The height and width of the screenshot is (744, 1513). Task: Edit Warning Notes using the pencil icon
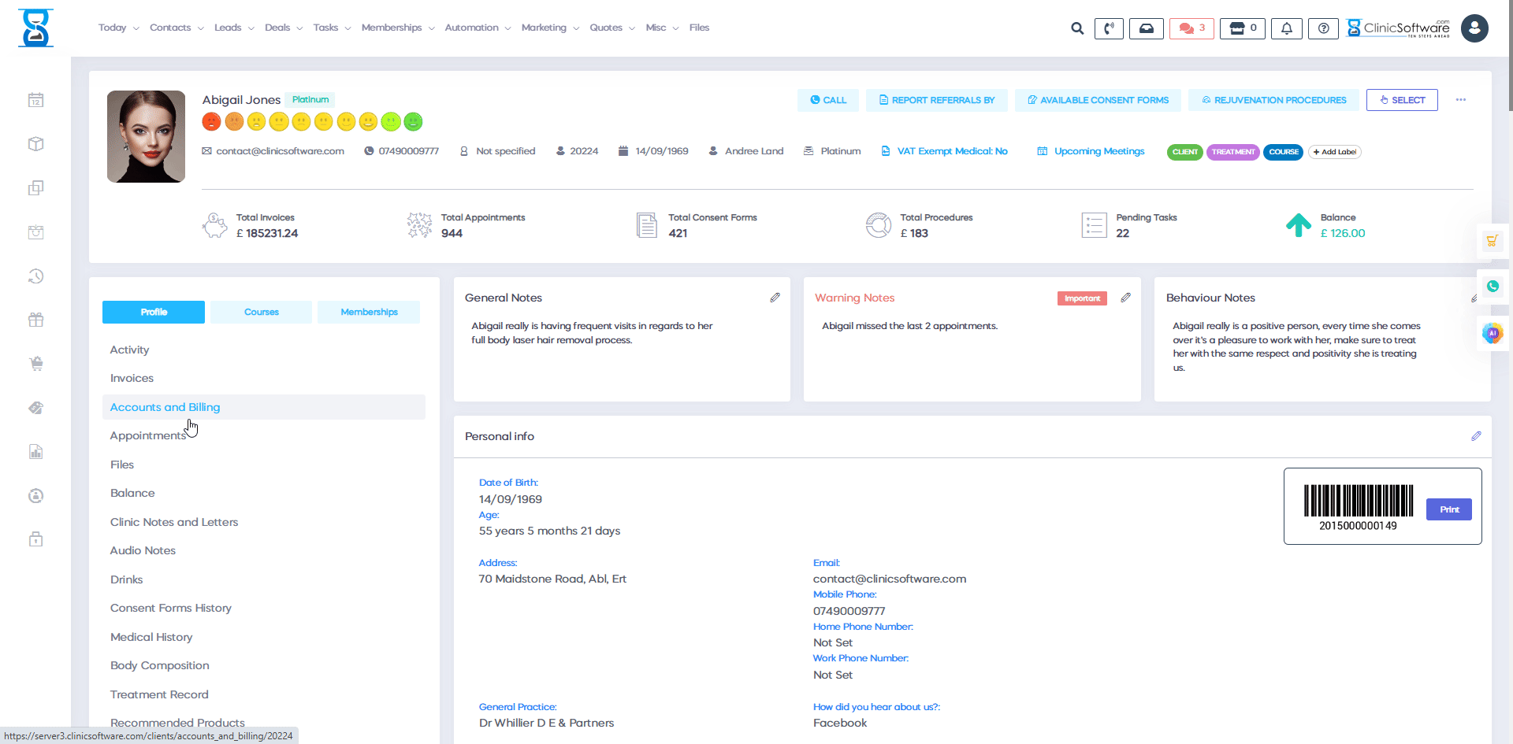pyautogui.click(x=1125, y=298)
